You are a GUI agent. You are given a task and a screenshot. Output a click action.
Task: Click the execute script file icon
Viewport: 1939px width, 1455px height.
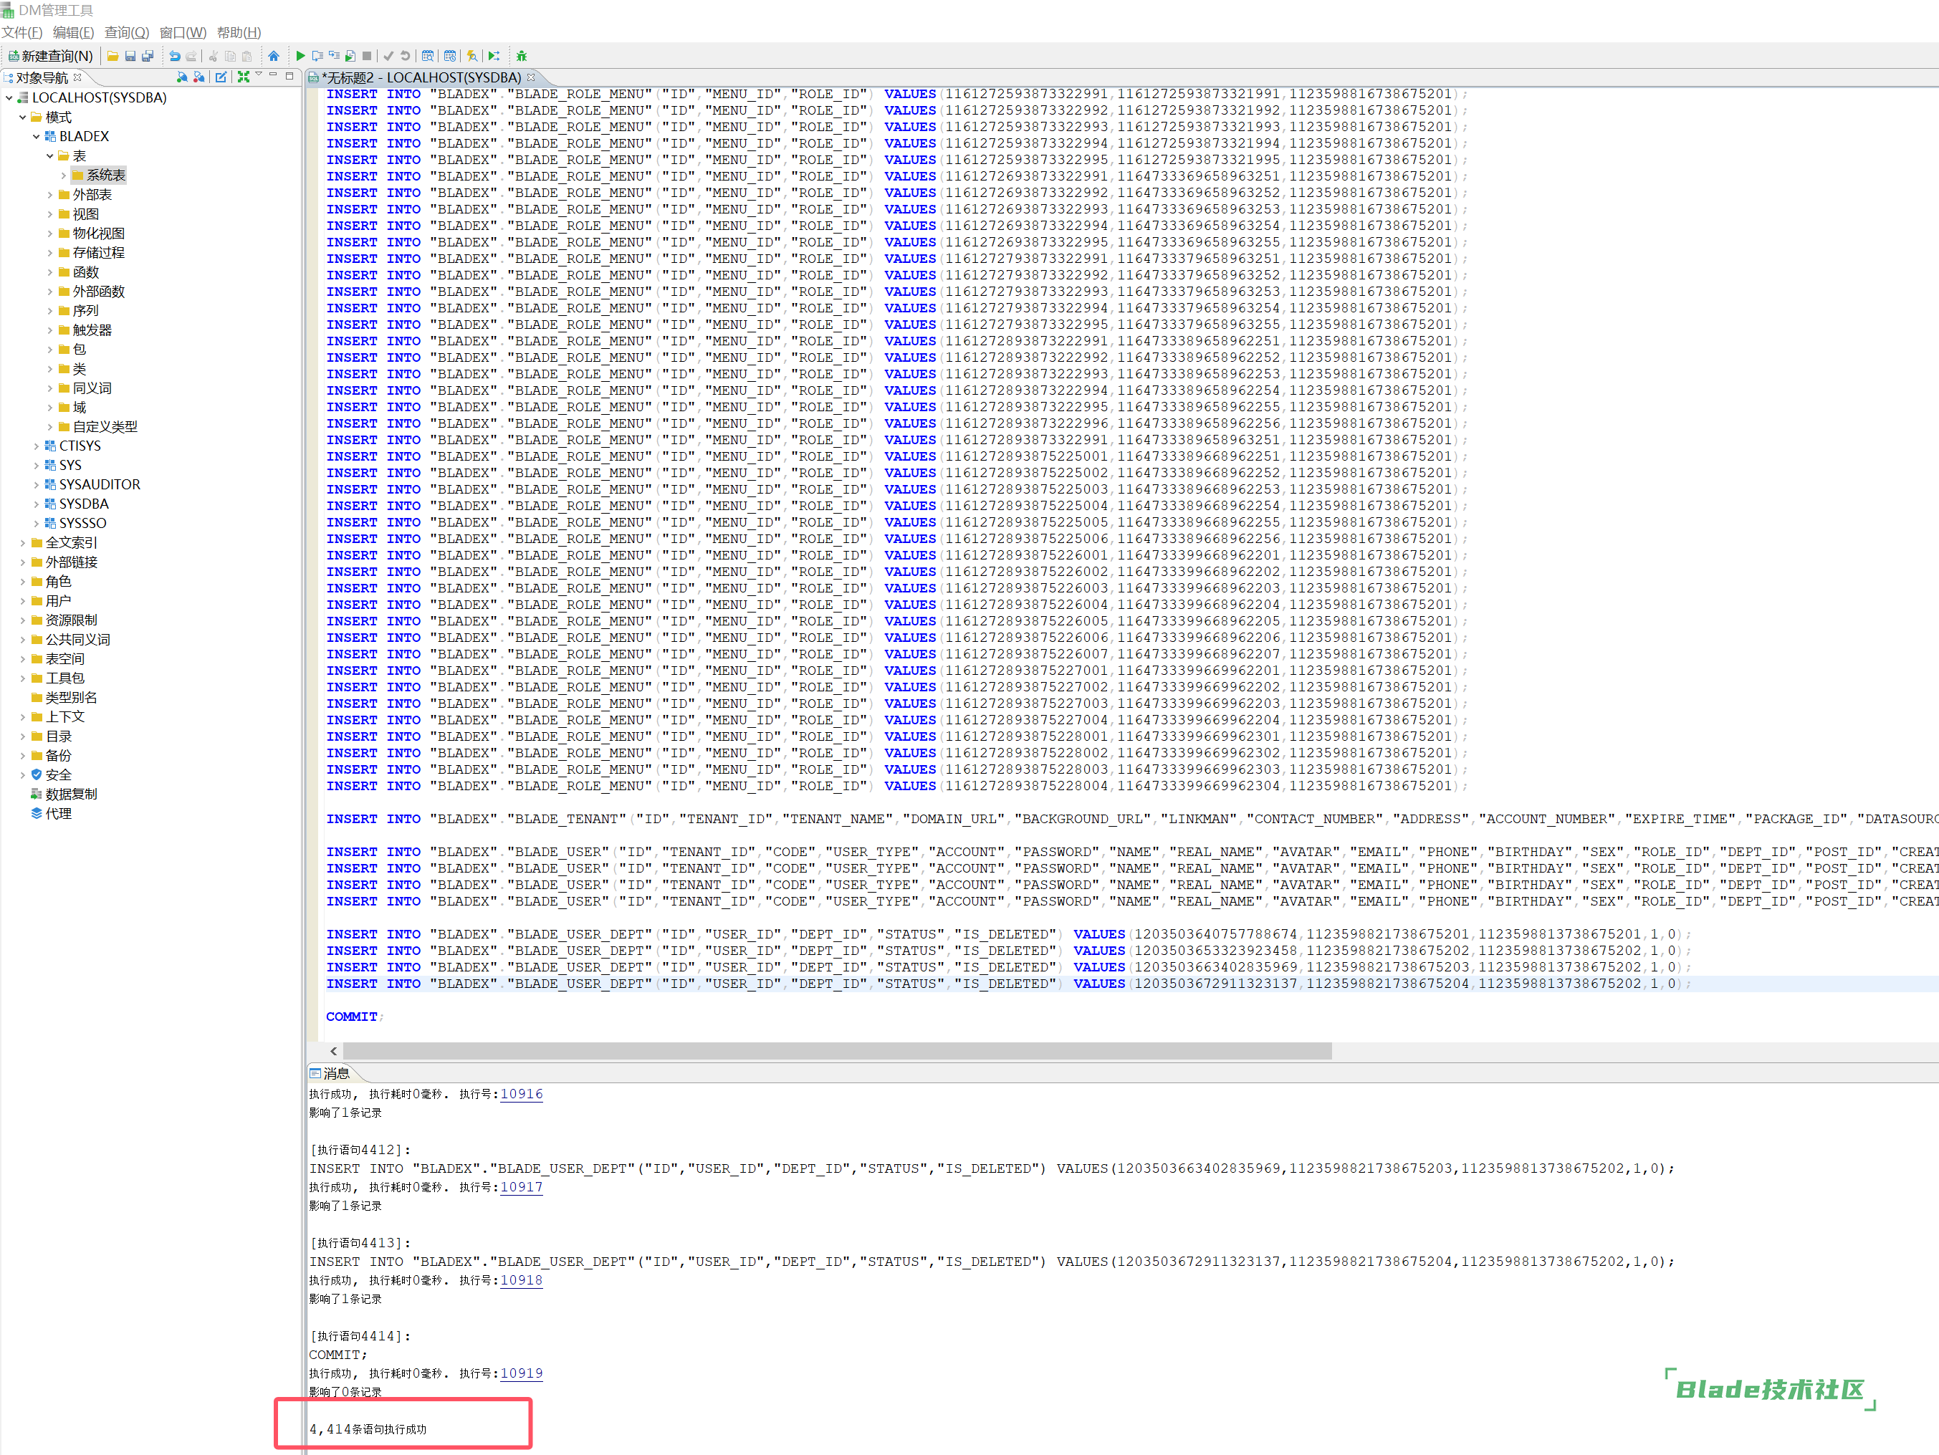pyautogui.click(x=350, y=56)
